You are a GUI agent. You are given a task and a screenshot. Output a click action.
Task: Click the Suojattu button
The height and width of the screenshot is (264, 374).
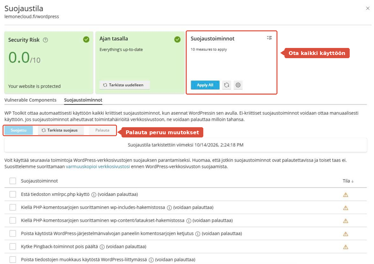click(18, 130)
